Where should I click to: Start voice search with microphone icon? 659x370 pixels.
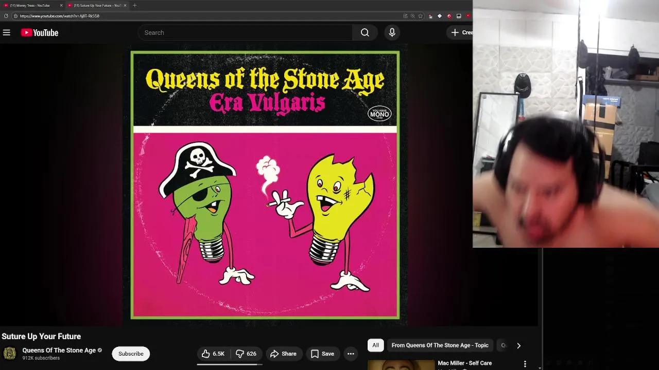392,32
